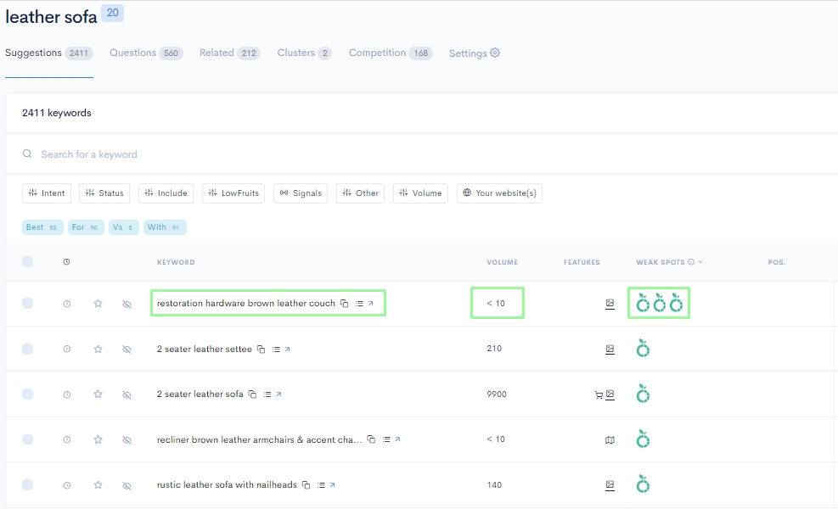Click shopping cart feature icon for '2 seater leather sofa'
838x509 pixels.
coord(599,395)
